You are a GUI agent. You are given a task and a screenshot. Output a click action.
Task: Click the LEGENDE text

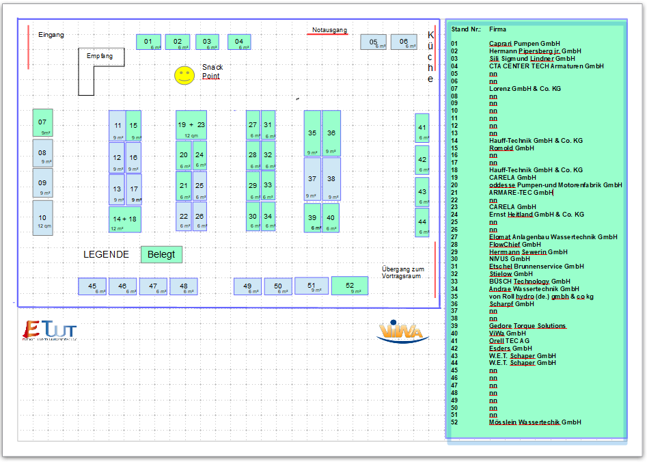click(x=106, y=254)
